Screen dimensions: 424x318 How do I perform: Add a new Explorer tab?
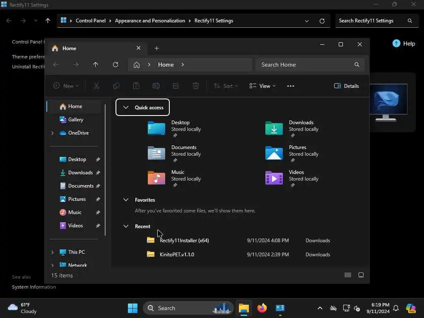pyautogui.click(x=157, y=48)
